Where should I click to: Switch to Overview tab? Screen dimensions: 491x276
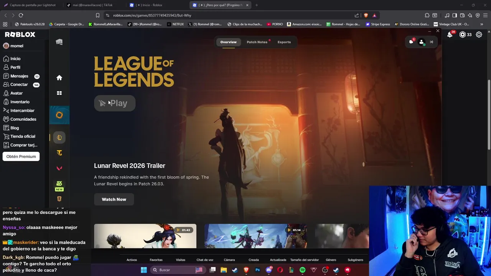pyautogui.click(x=228, y=42)
